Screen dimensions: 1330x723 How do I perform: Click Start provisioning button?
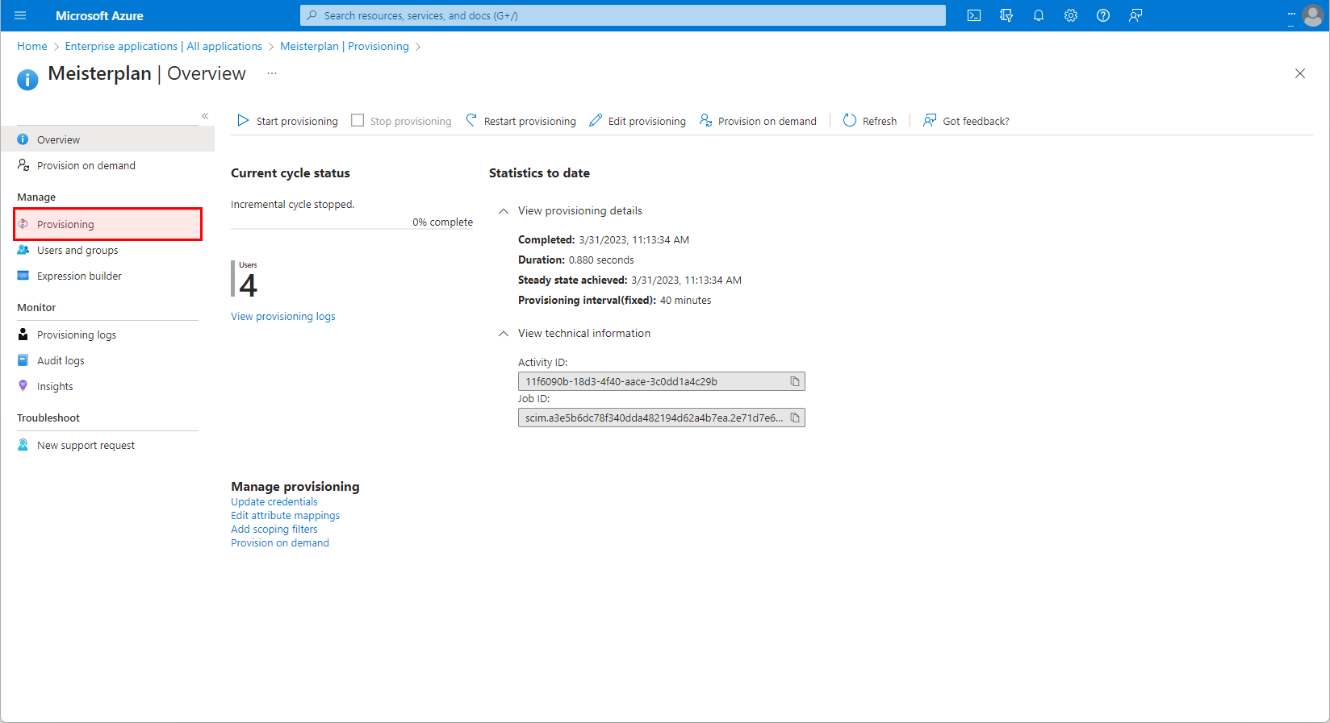288,121
